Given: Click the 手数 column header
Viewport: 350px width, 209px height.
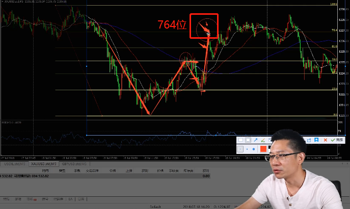Looking at the screenshot, I should [x=77, y=171].
